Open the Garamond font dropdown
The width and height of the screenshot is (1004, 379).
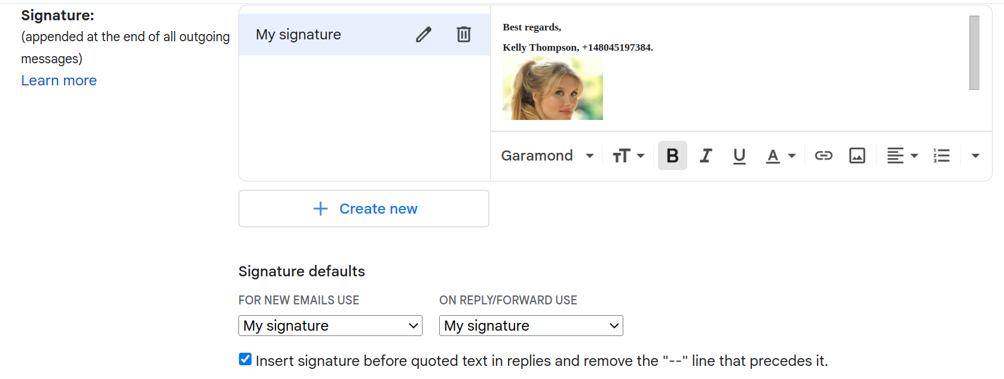click(547, 156)
